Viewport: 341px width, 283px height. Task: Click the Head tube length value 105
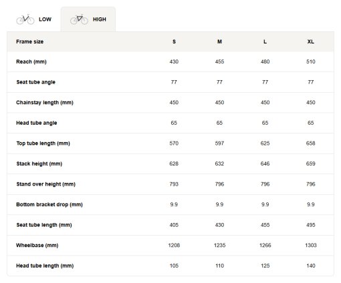coord(174,266)
